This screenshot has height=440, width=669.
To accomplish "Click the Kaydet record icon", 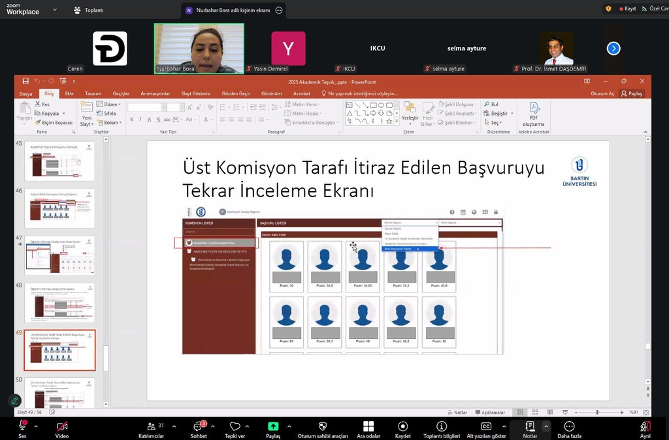I will pyautogui.click(x=403, y=426).
